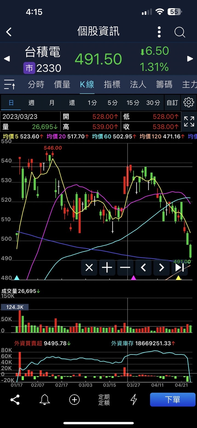Image resolution: width=197 pixels, height=428 pixels.
Task: Tap the 台積電 stock name
Action: [x=42, y=52]
